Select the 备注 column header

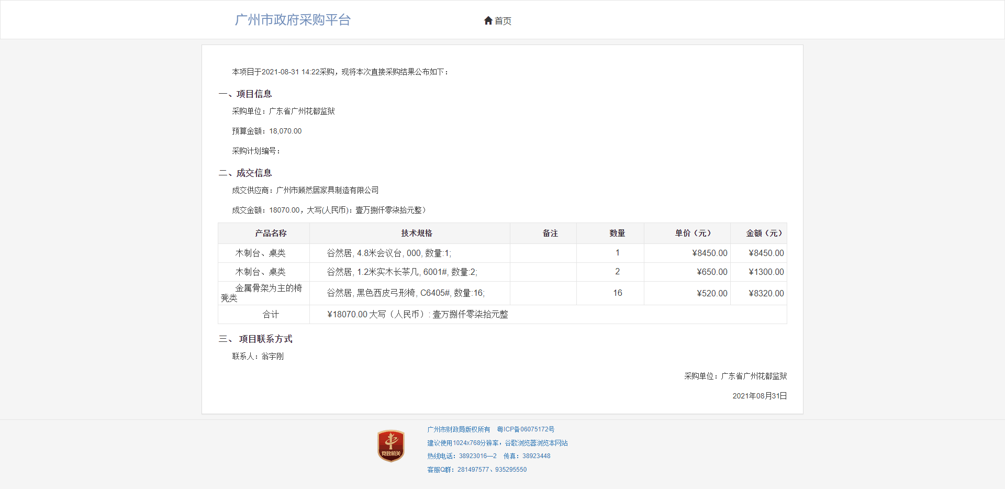pos(543,233)
